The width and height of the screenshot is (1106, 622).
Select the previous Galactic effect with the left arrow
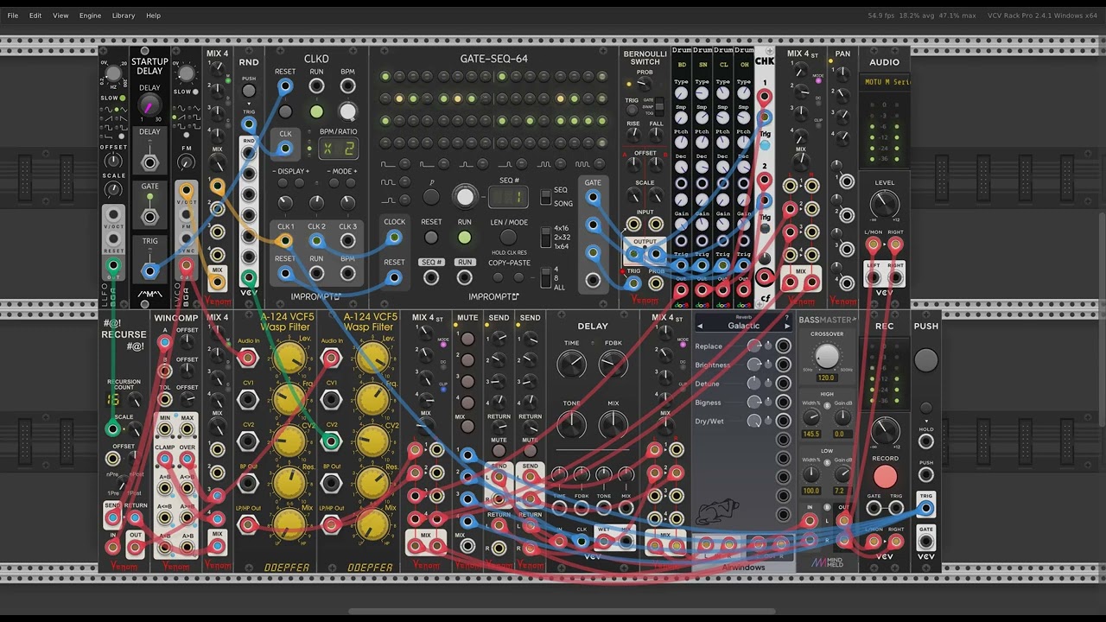click(x=700, y=326)
